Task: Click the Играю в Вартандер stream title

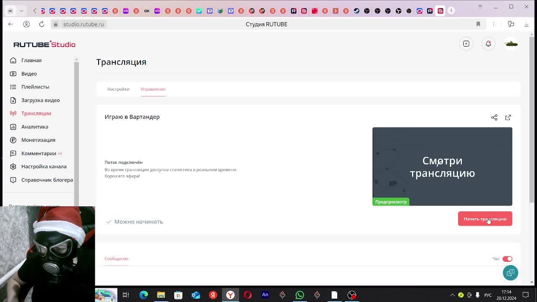Action: (x=132, y=117)
